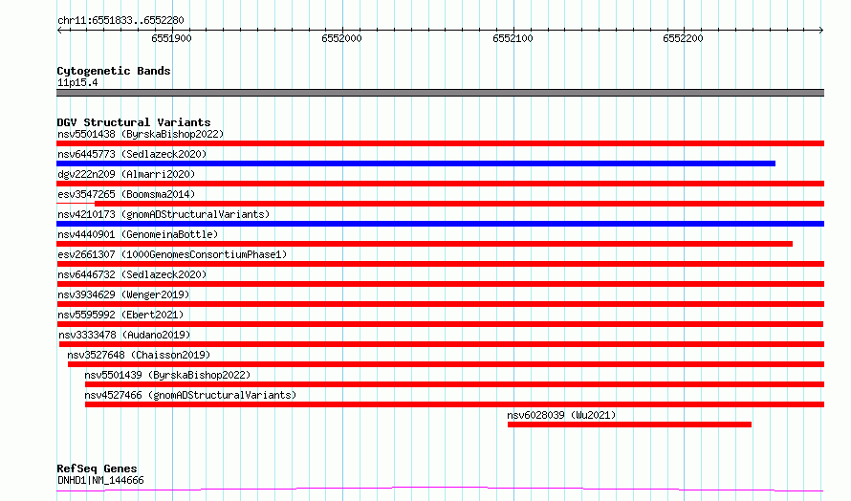
Task: Click the 6551900 ruler tick label
Action: 171,38
